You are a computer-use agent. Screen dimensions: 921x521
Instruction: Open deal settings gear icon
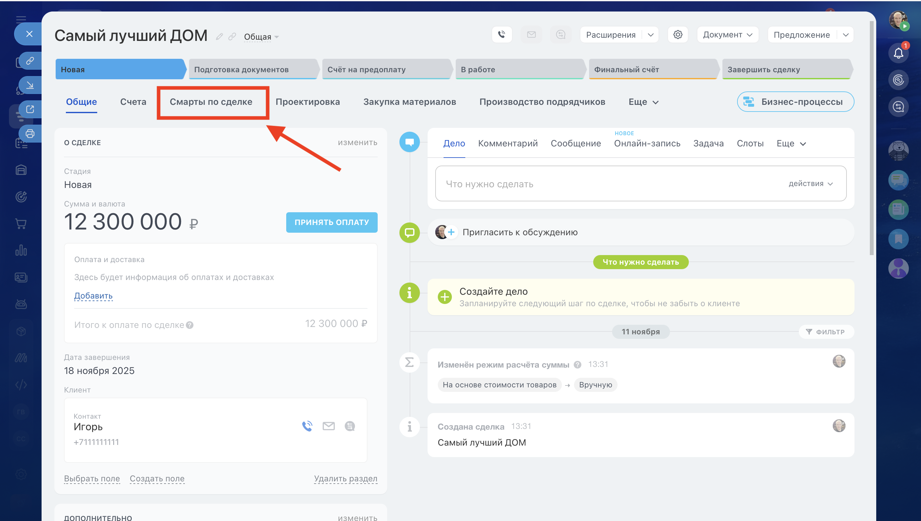coord(678,35)
